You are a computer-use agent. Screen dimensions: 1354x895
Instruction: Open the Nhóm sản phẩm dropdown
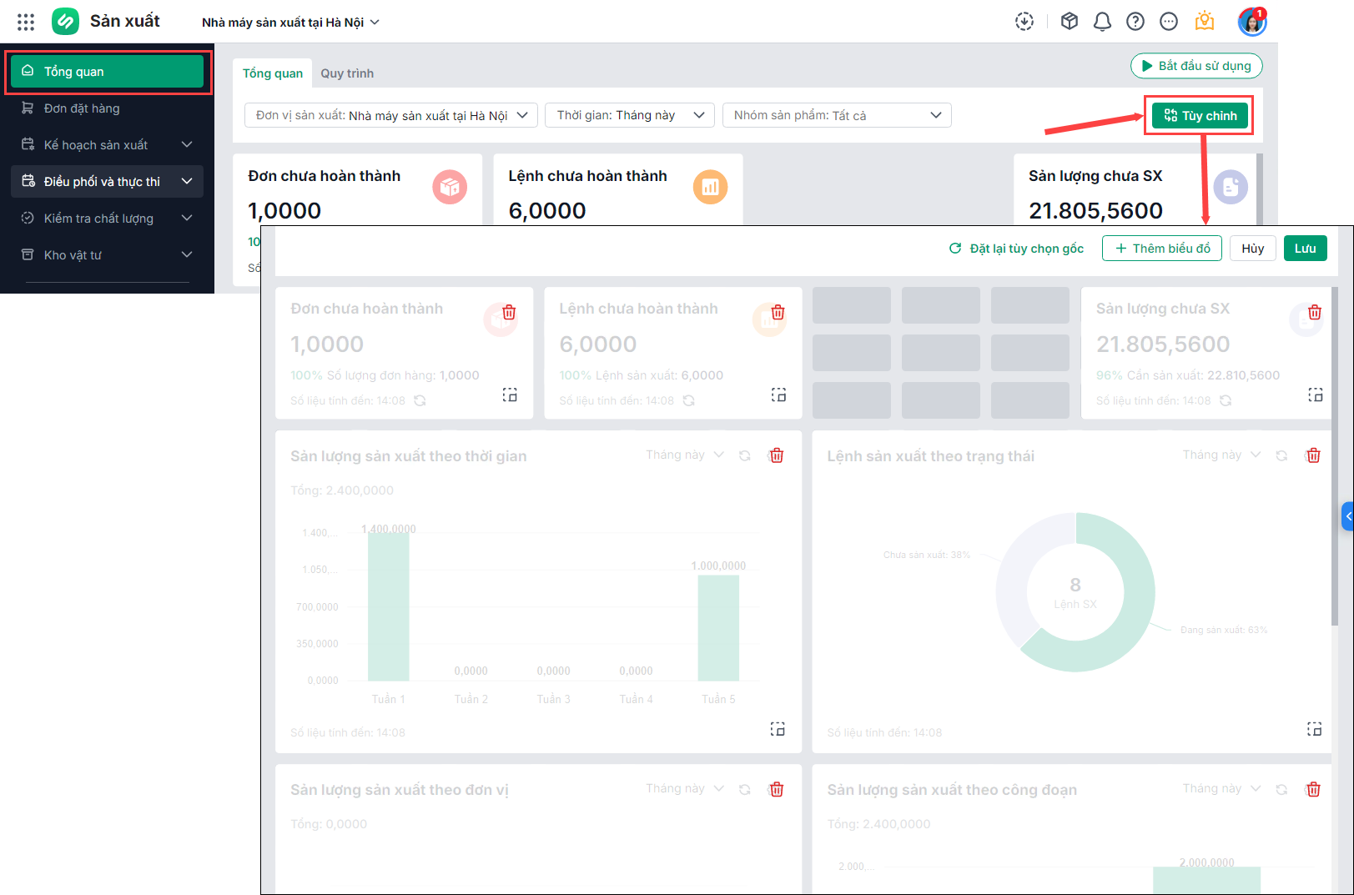[837, 115]
